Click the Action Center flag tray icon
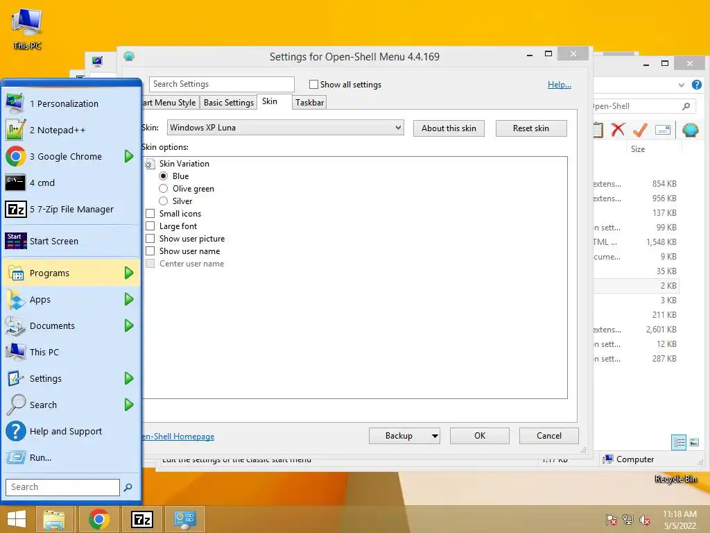The width and height of the screenshot is (710, 533). [x=612, y=520]
